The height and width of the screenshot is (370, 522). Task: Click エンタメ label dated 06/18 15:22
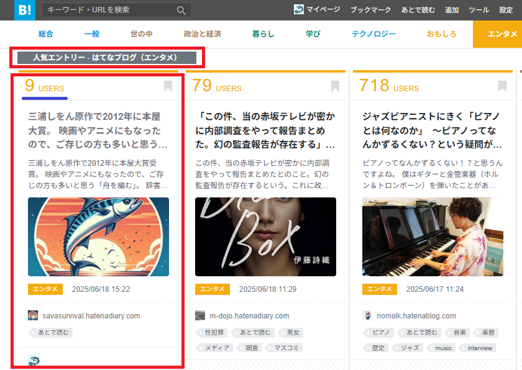point(45,289)
